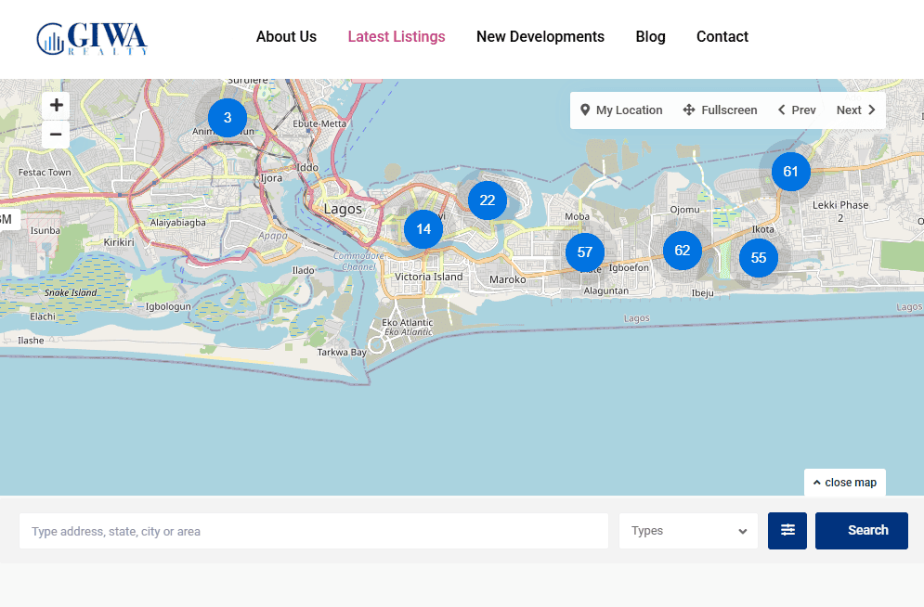This screenshot has height=607, width=924.
Task: Open the cluster marker showing 62
Action: [683, 251]
